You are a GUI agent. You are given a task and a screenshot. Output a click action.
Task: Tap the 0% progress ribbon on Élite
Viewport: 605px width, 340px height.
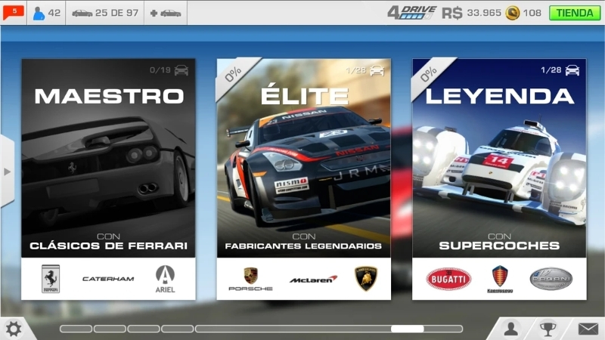(x=233, y=74)
